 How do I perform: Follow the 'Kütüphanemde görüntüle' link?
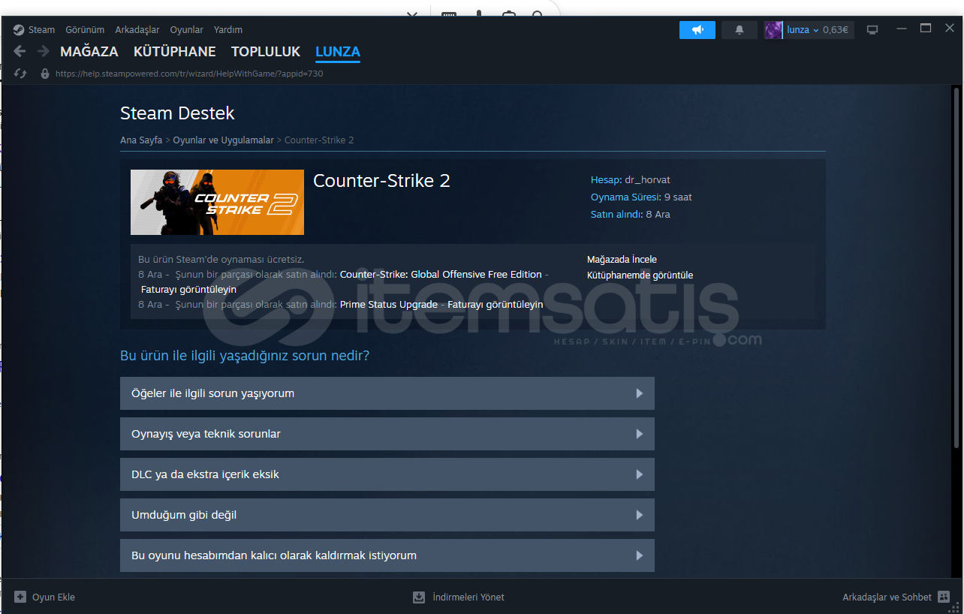[640, 275]
